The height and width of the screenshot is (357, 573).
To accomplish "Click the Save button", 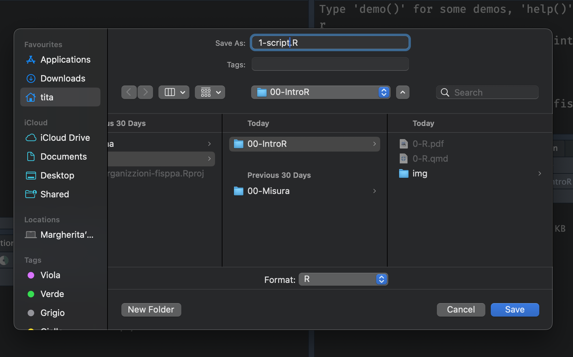I will (514, 310).
